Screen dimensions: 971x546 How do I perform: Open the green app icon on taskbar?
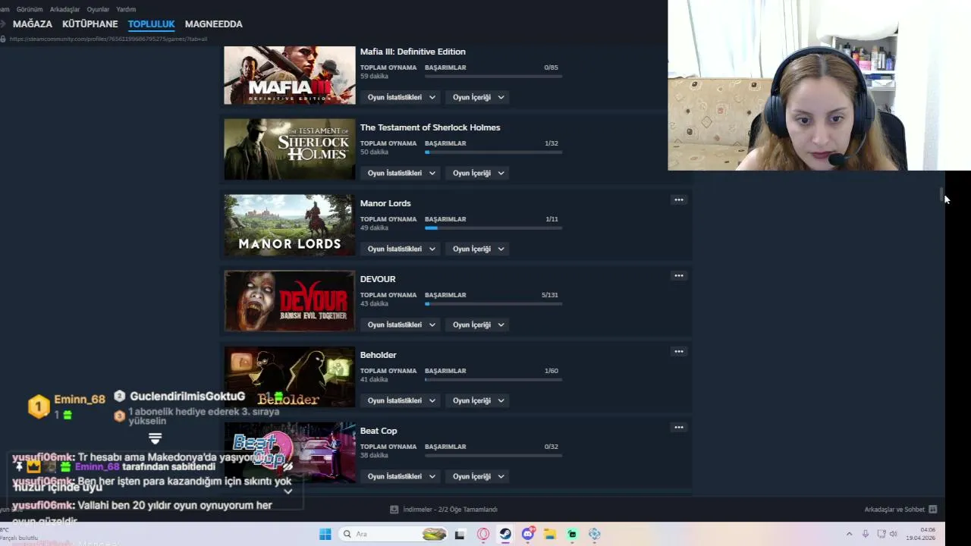pos(572,534)
